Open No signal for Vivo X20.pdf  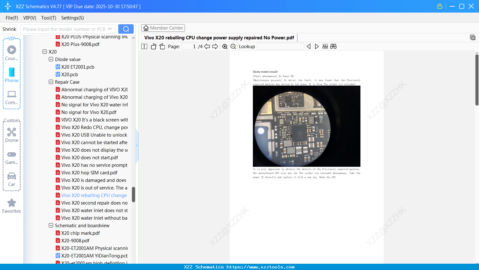click(x=89, y=112)
